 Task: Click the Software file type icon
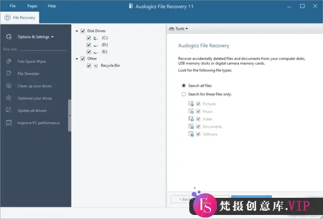pos(191,134)
